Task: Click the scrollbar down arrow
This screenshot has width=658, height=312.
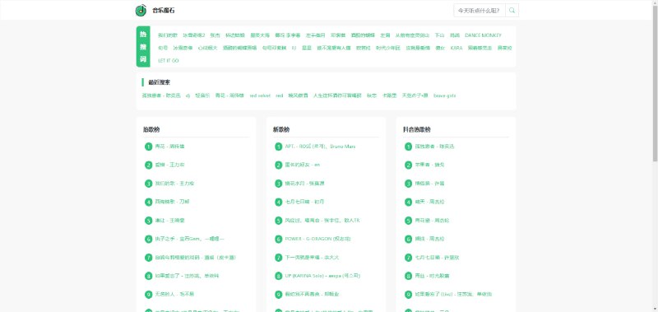Action: point(655,310)
